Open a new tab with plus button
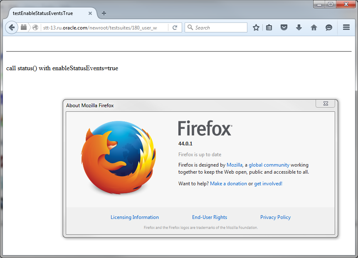Screen dimensions: 358x258 104,13
